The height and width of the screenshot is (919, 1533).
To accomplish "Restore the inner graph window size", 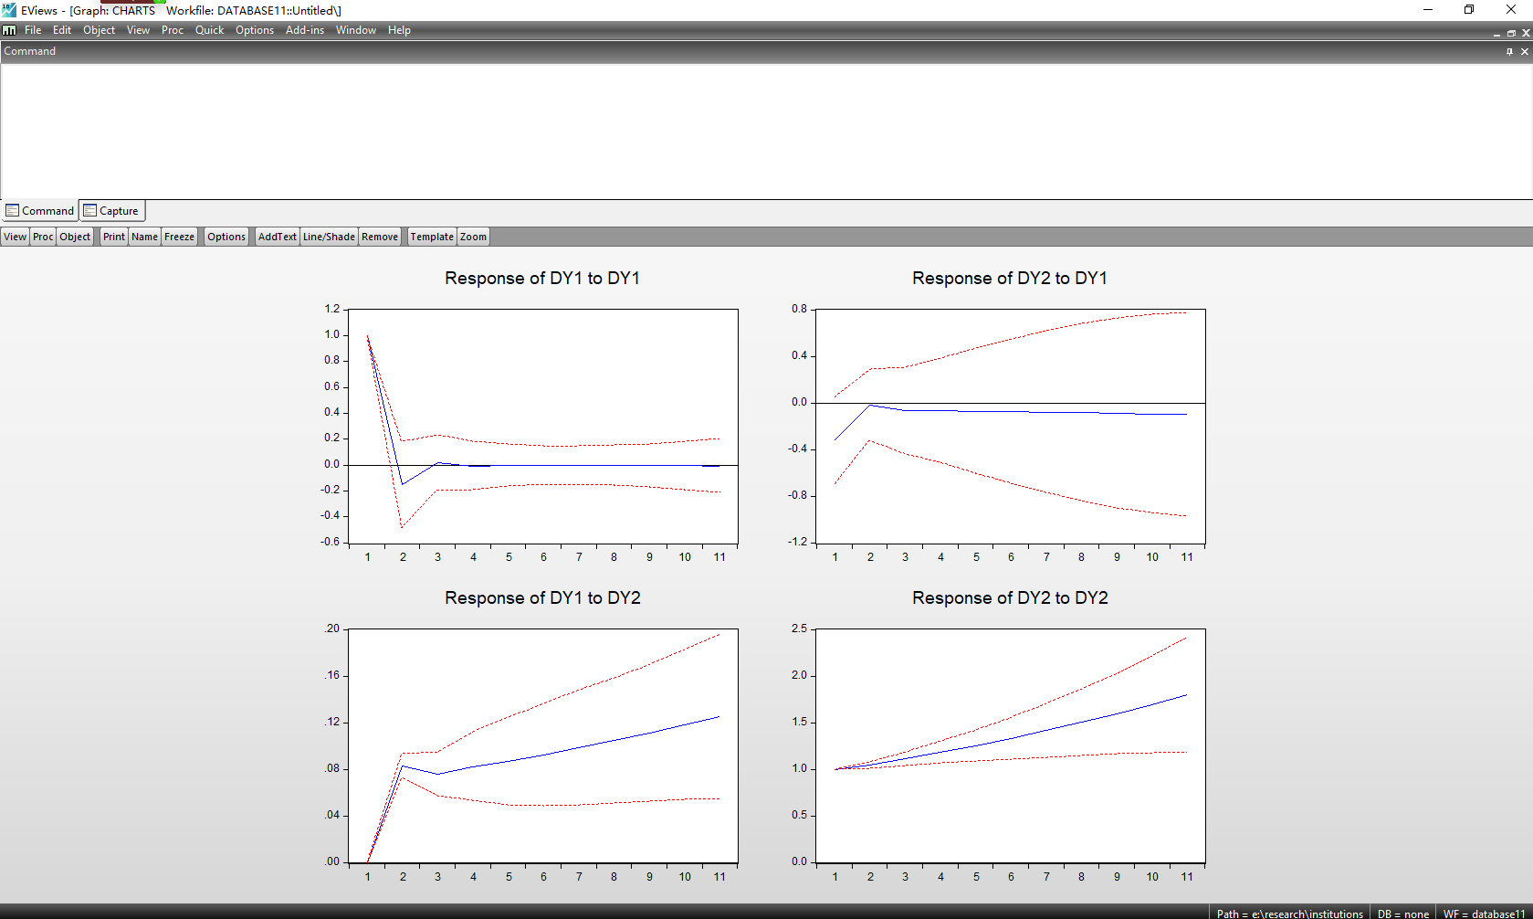I will click(x=1511, y=33).
